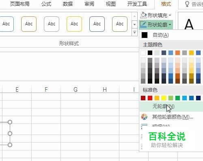Expand the full shape styles gallery
Image resolution: width=203 pixels, height=161 pixels.
tap(134, 33)
